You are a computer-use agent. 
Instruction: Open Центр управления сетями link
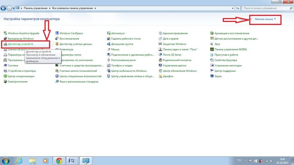coord(133,76)
